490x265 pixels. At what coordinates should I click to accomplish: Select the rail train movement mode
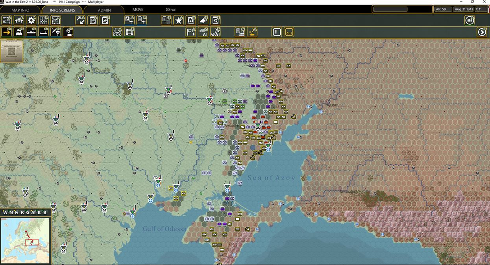19,32
